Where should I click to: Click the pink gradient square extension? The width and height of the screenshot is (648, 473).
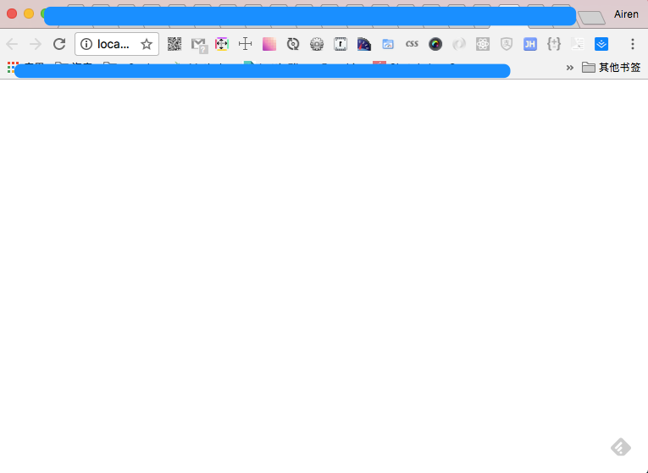point(269,44)
